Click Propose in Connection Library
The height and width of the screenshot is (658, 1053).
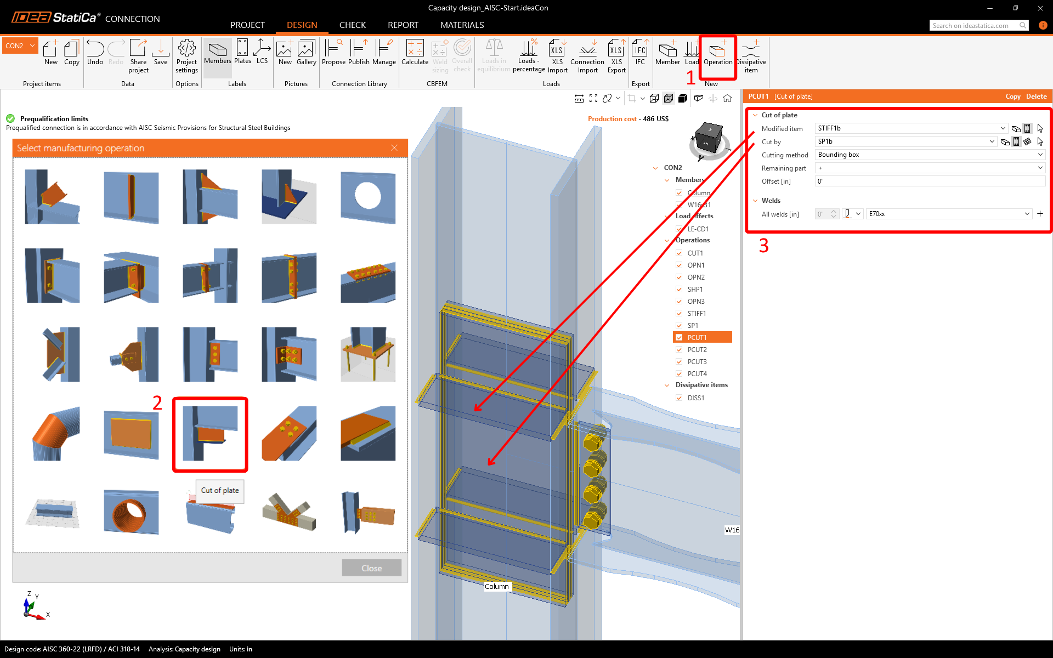click(x=333, y=53)
